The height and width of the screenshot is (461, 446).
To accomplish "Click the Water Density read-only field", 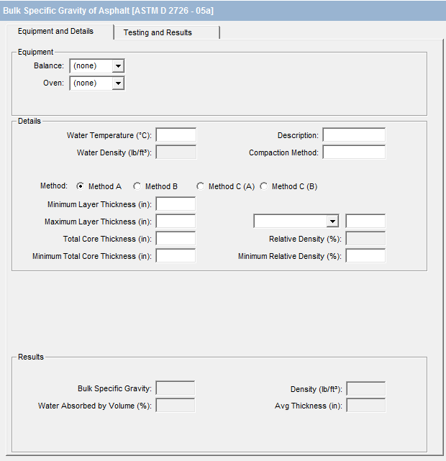I will pos(176,152).
